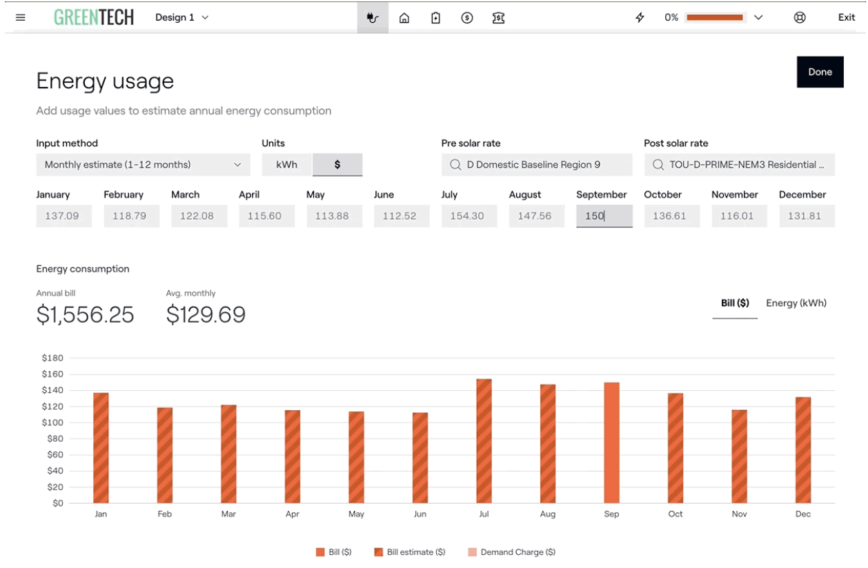Open the help lifebuoy icon

800,18
